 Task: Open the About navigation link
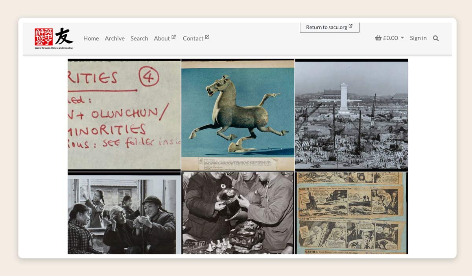coord(162,38)
